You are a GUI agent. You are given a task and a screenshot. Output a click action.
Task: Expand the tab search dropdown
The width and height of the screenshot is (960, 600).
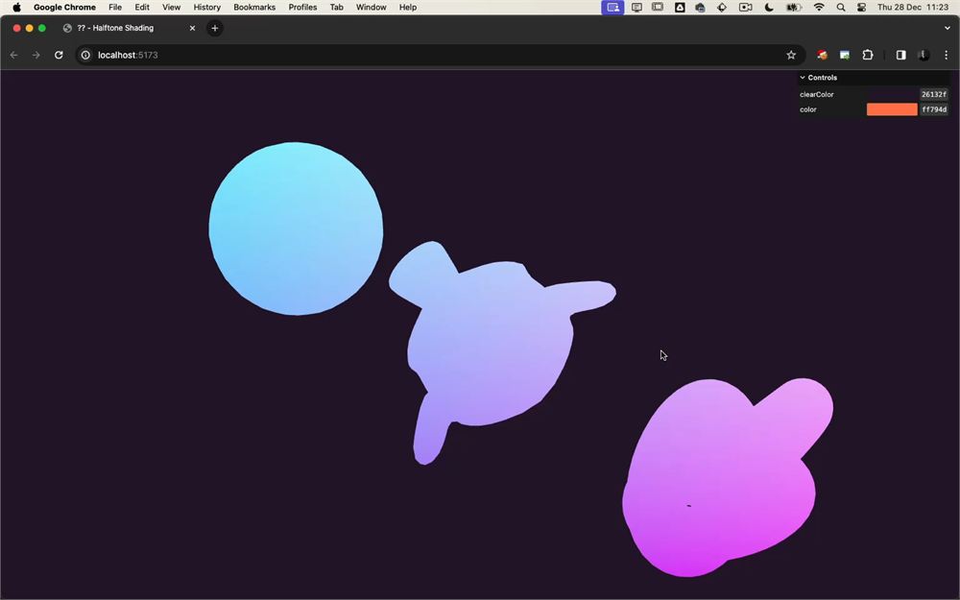tap(948, 28)
